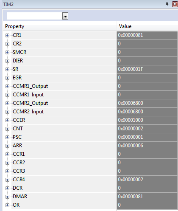Image resolution: width=178 pixels, height=211 pixels.
Task: Expand the CR1 register node
Action: (x=7, y=35)
